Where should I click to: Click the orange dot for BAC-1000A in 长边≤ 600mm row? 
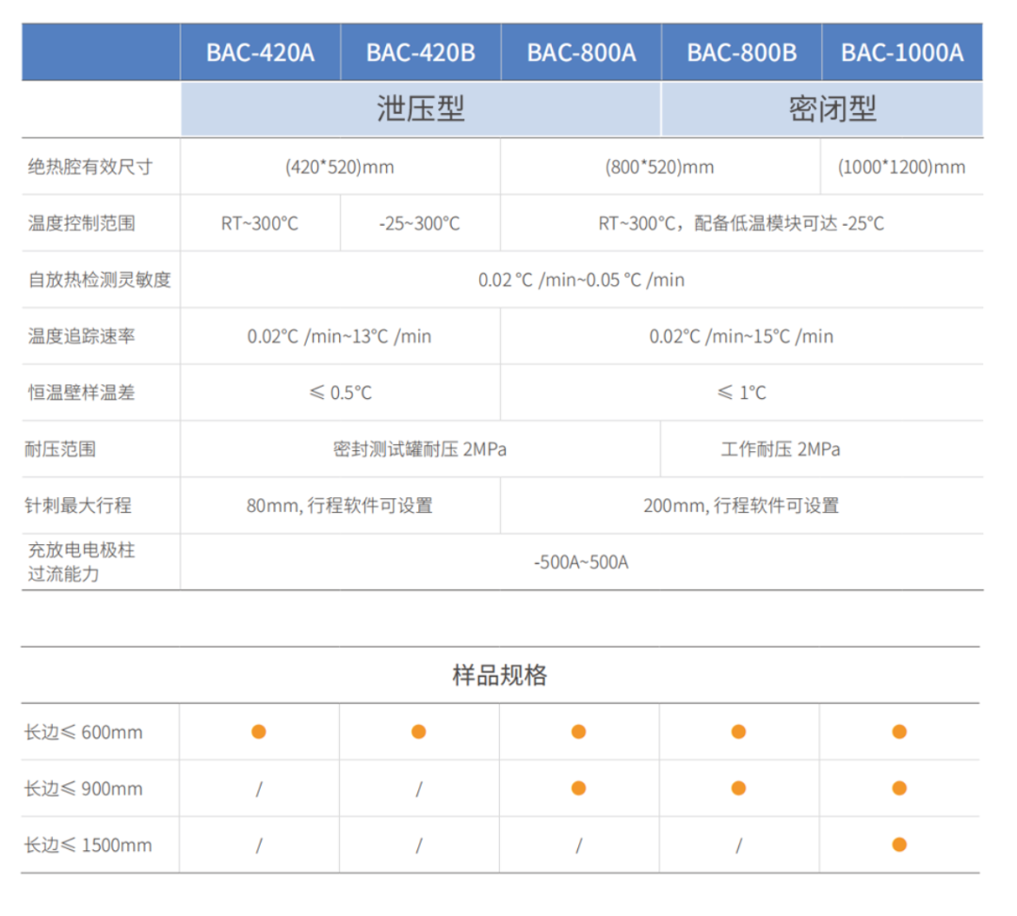point(899,731)
